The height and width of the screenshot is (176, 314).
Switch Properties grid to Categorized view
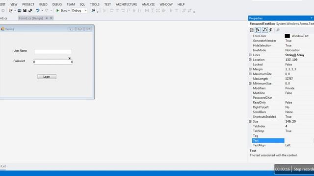252,30
